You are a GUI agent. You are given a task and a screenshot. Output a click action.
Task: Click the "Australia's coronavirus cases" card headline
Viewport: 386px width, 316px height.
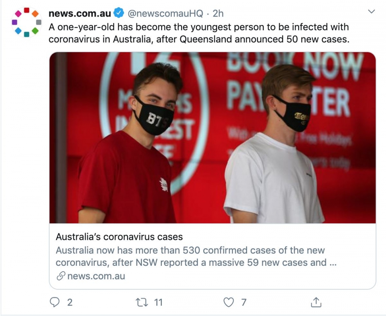119,237
